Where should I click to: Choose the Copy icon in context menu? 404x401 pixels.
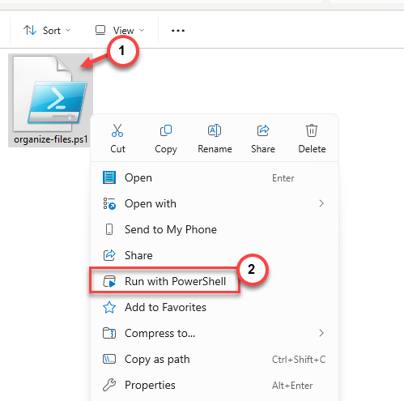click(x=166, y=130)
